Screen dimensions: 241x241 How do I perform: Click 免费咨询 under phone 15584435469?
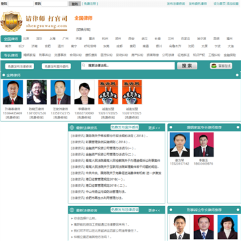coord(13,117)
